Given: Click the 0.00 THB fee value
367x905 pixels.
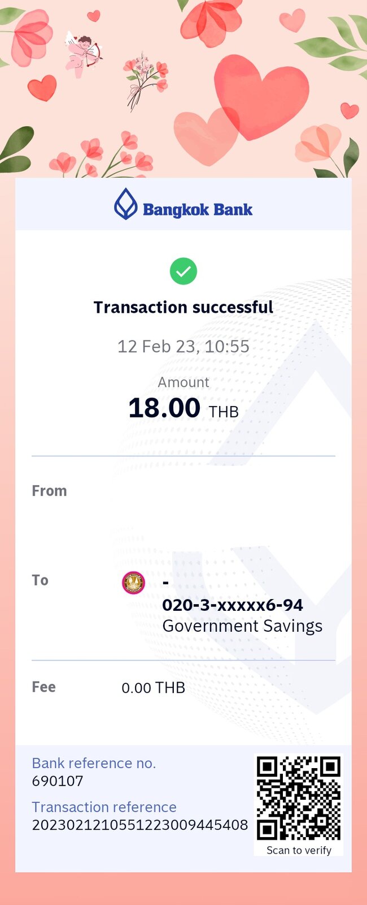Looking at the screenshot, I should click(x=154, y=688).
